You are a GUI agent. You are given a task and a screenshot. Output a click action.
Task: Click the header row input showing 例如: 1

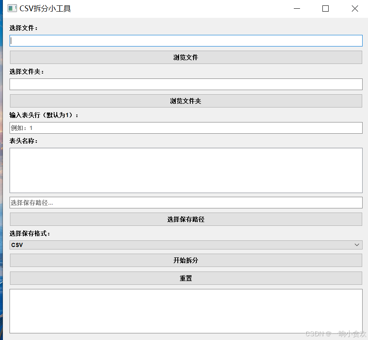click(x=186, y=128)
